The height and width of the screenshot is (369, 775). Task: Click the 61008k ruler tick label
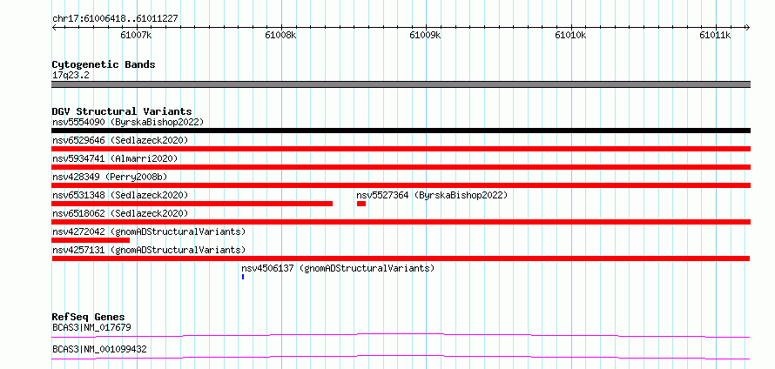pos(280,36)
